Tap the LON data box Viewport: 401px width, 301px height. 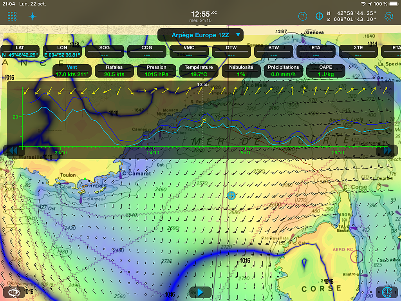tap(62, 51)
